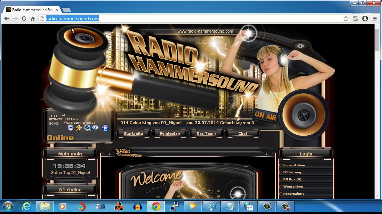Open Windows Explorer folder in taskbar
This screenshot has height=214, width=382.
coord(45,207)
